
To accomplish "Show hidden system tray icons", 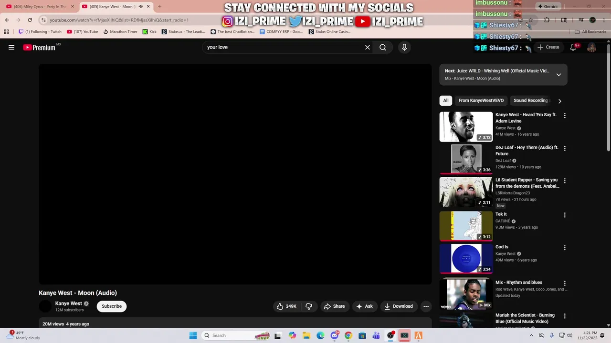I will pyautogui.click(x=531, y=335).
